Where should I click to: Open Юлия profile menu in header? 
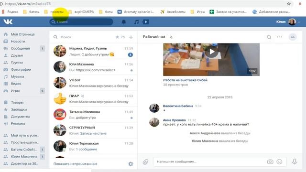pyautogui.click(x=288, y=22)
